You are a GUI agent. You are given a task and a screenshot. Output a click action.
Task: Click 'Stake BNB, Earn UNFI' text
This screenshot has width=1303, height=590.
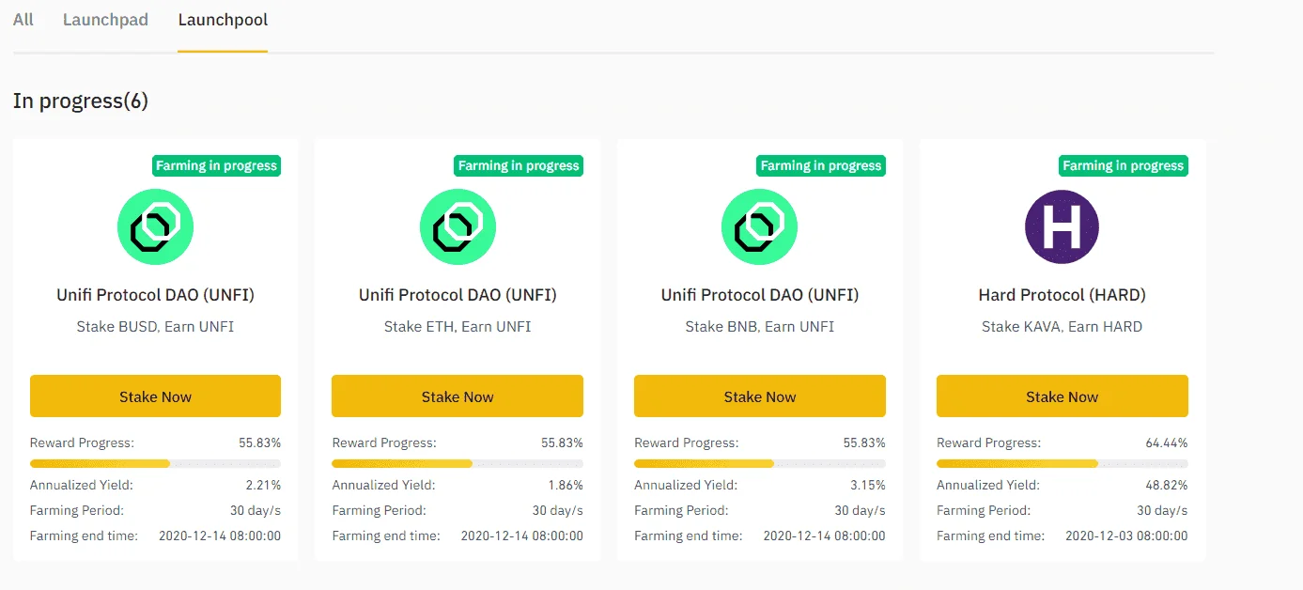click(x=760, y=327)
